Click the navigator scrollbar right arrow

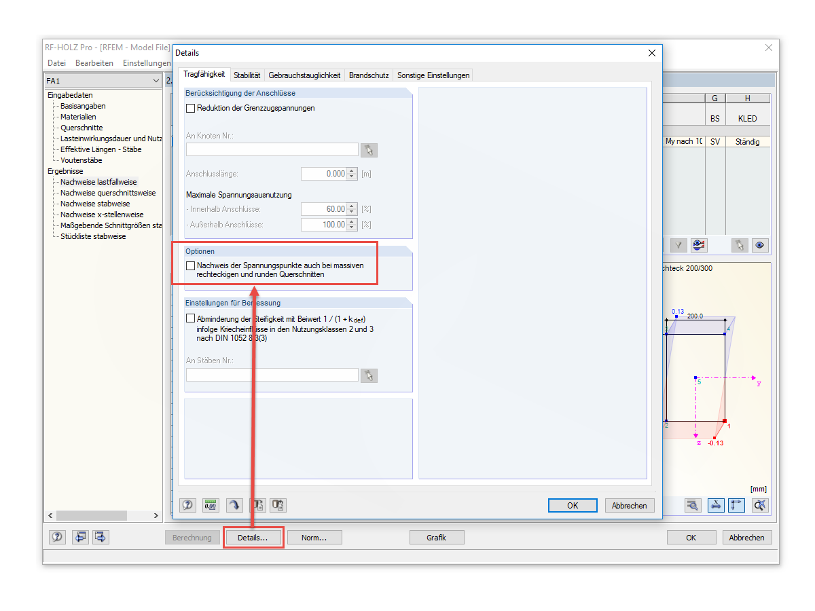[156, 516]
